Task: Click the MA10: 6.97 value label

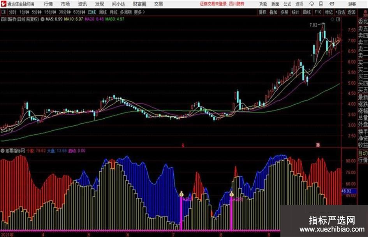Action: point(74,19)
